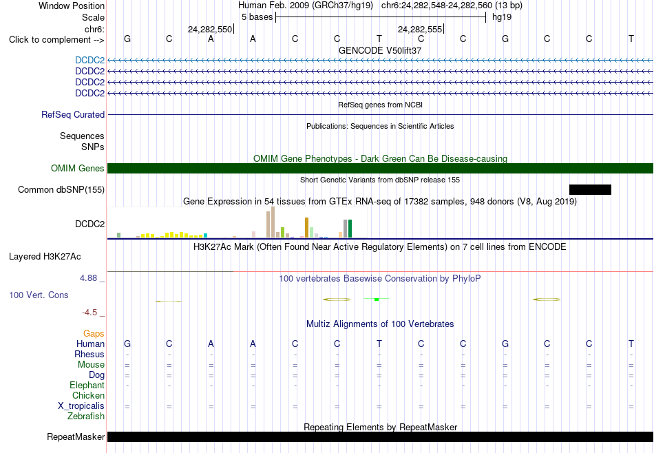Select the Scale track label
Image resolution: width=654 pixels, height=453 pixels.
(x=93, y=17)
